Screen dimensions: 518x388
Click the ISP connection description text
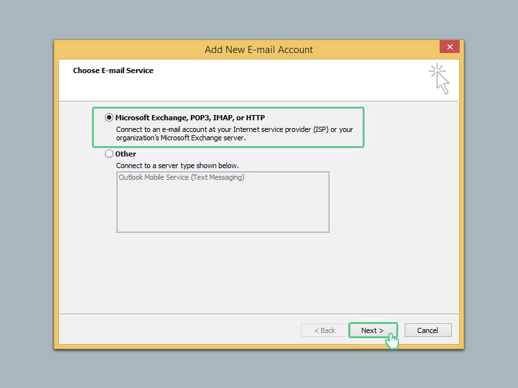click(x=234, y=134)
